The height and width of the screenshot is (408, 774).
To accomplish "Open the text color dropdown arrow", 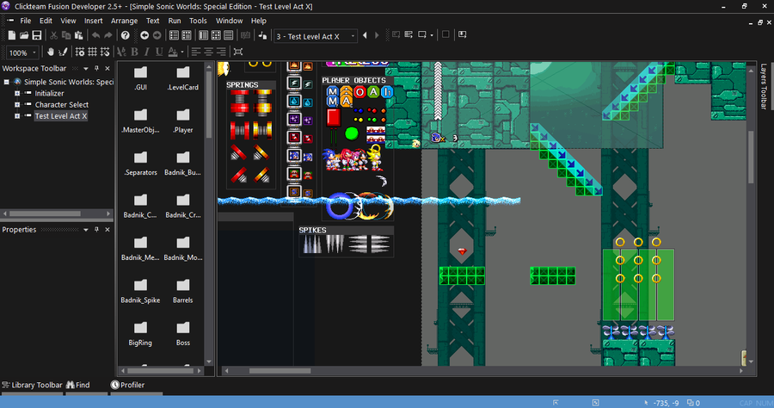I will (x=182, y=52).
